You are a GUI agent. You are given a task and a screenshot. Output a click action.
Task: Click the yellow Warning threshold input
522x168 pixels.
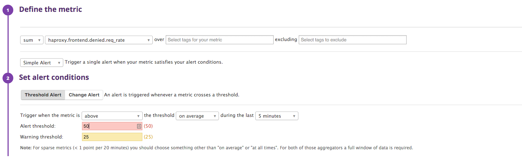coord(112,137)
